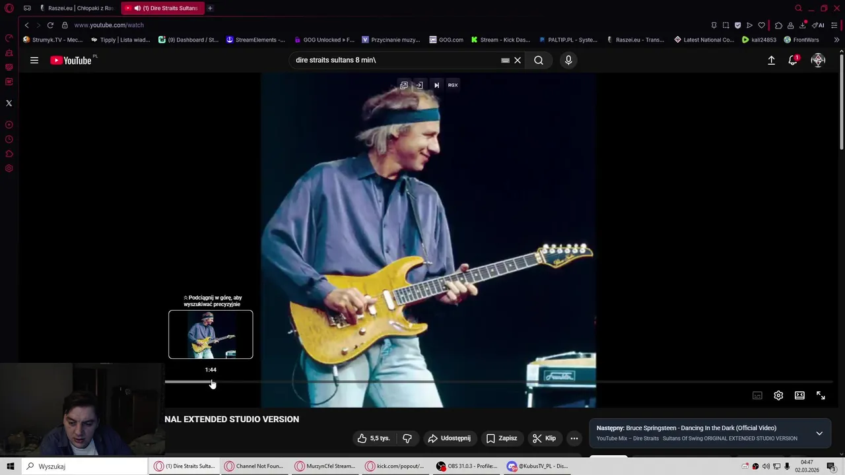
Task: Click the Klip clip button
Action: coord(544,438)
